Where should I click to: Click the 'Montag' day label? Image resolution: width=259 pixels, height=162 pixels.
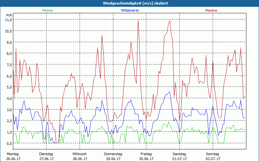coord(13,154)
